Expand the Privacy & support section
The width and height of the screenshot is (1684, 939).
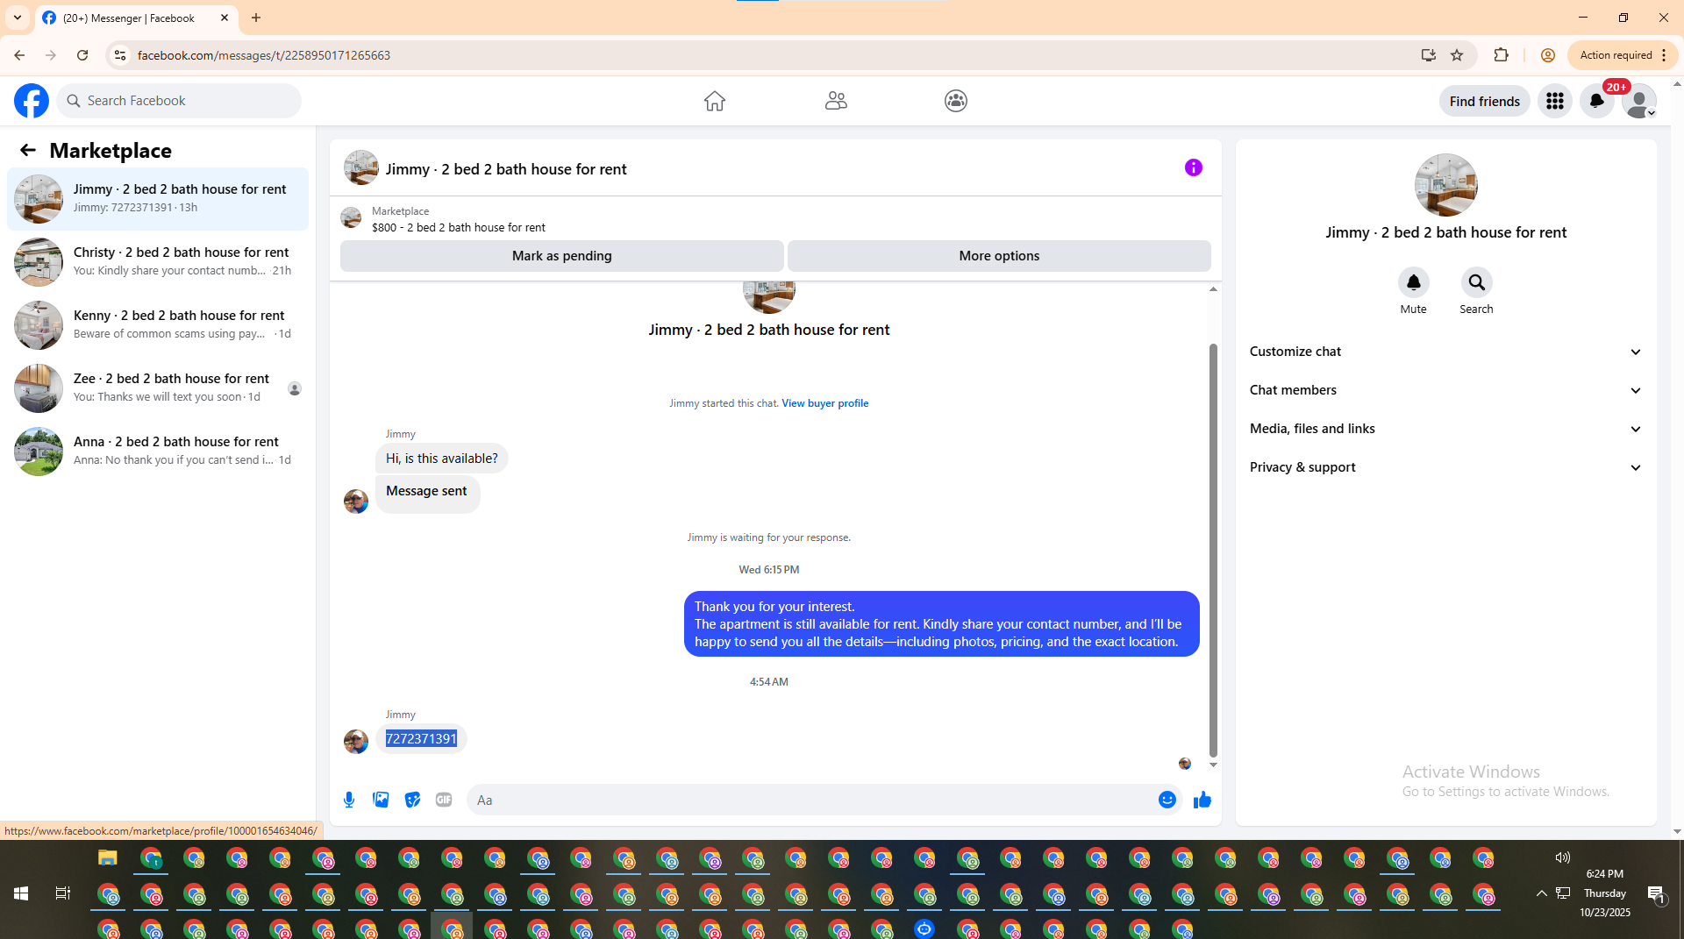coord(1445,467)
